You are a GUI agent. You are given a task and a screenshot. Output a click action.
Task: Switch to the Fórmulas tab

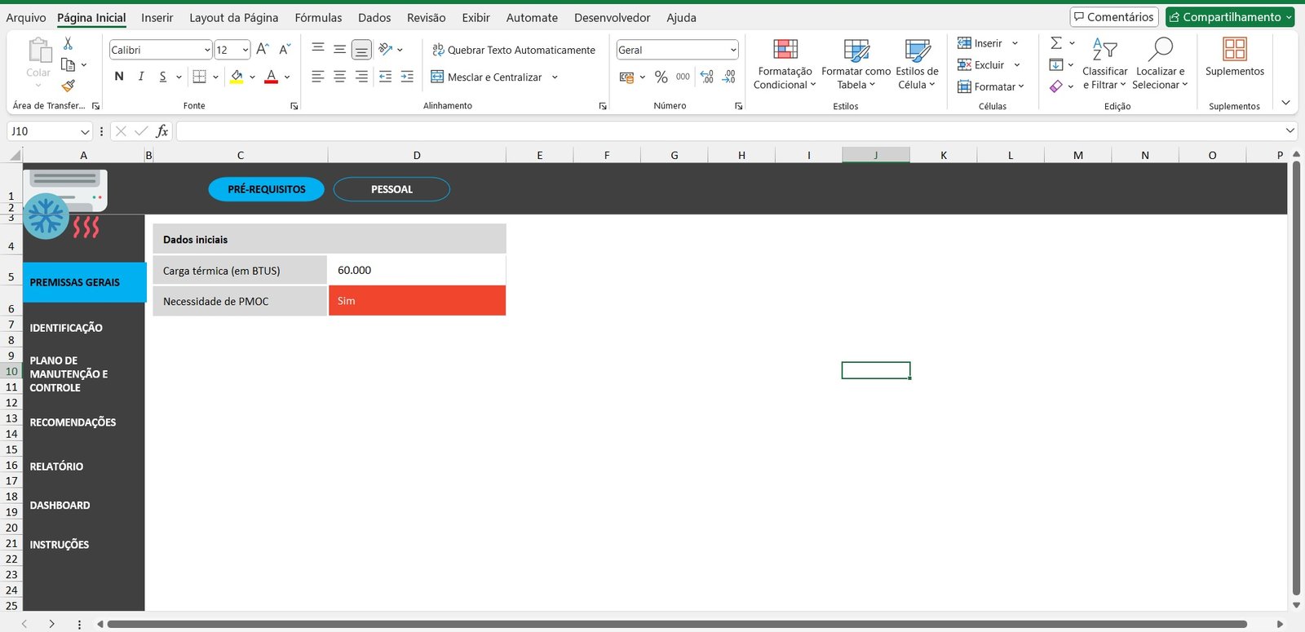(x=318, y=17)
